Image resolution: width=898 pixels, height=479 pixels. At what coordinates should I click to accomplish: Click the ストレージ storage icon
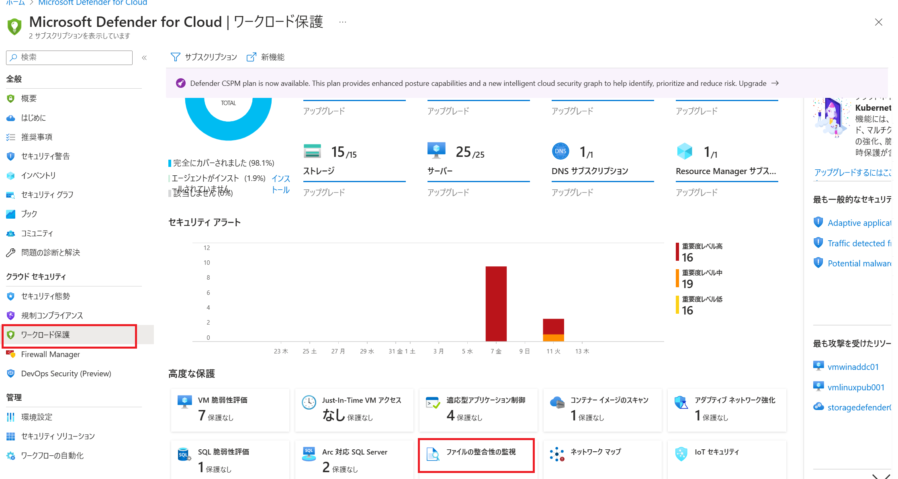(x=312, y=151)
